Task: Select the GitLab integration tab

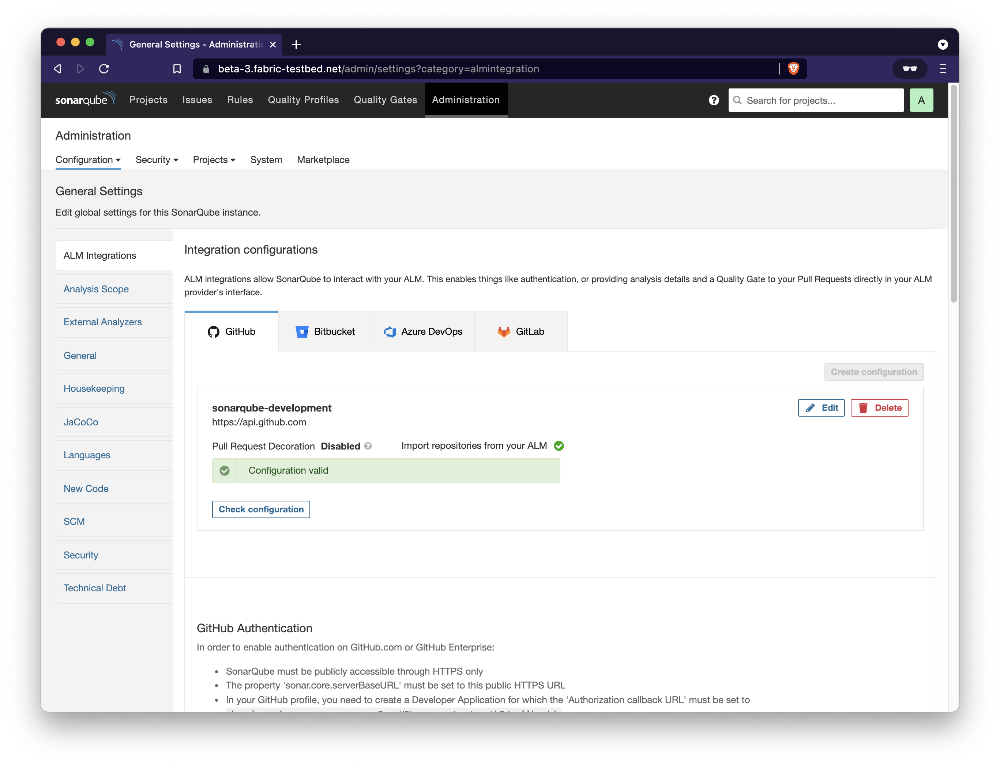Action: click(520, 331)
